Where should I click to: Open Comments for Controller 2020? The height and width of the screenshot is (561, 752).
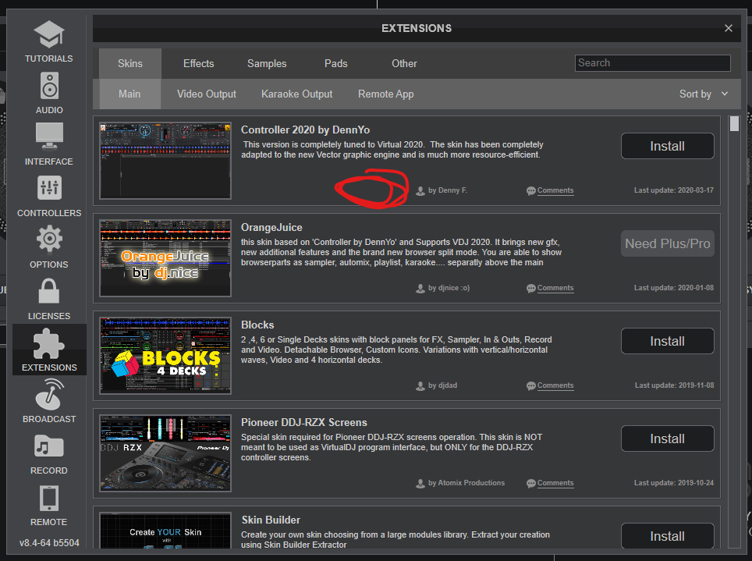[x=555, y=190]
